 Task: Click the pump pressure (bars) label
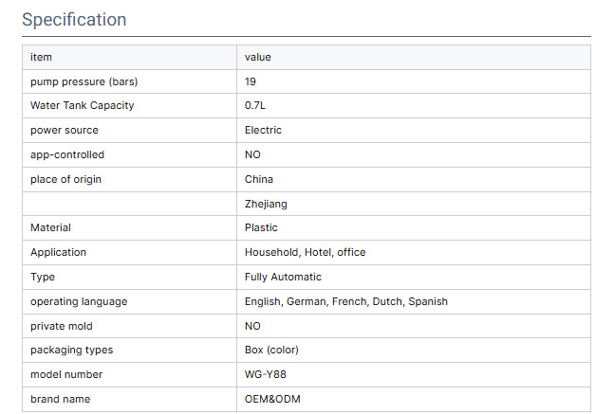coord(84,81)
